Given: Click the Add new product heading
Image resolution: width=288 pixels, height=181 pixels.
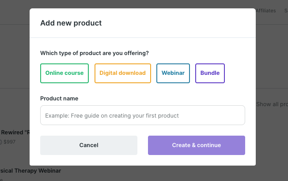Looking at the screenshot, I should (x=71, y=23).
